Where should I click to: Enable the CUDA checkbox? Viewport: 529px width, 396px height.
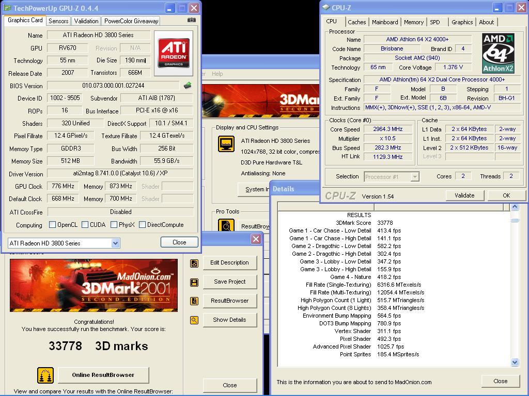click(x=85, y=225)
